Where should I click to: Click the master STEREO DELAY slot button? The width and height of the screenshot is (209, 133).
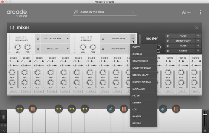coord(183,41)
